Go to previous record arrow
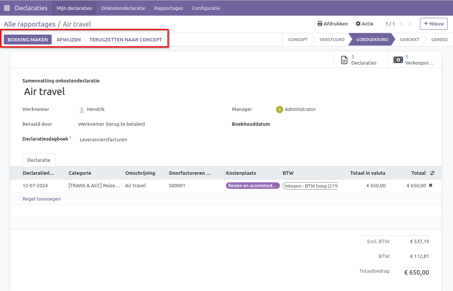This screenshot has height=291, width=453. click(401, 24)
